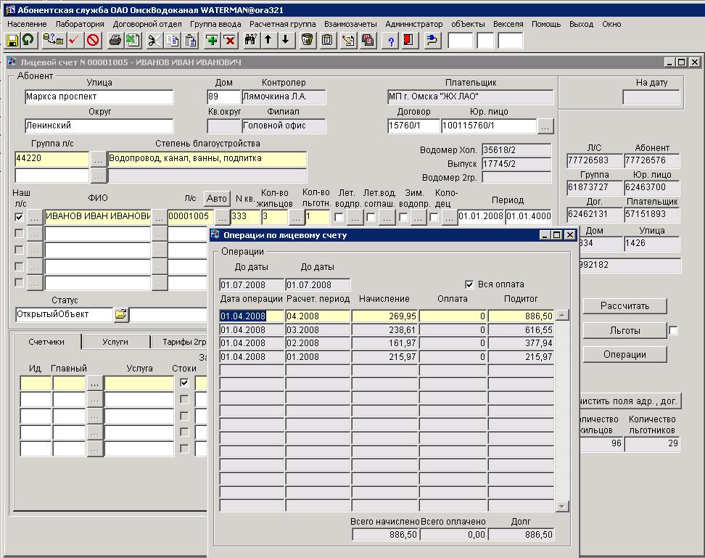Screen dimensions: 705x558
Task: Click the Print icon in toolbar
Action: point(115,40)
